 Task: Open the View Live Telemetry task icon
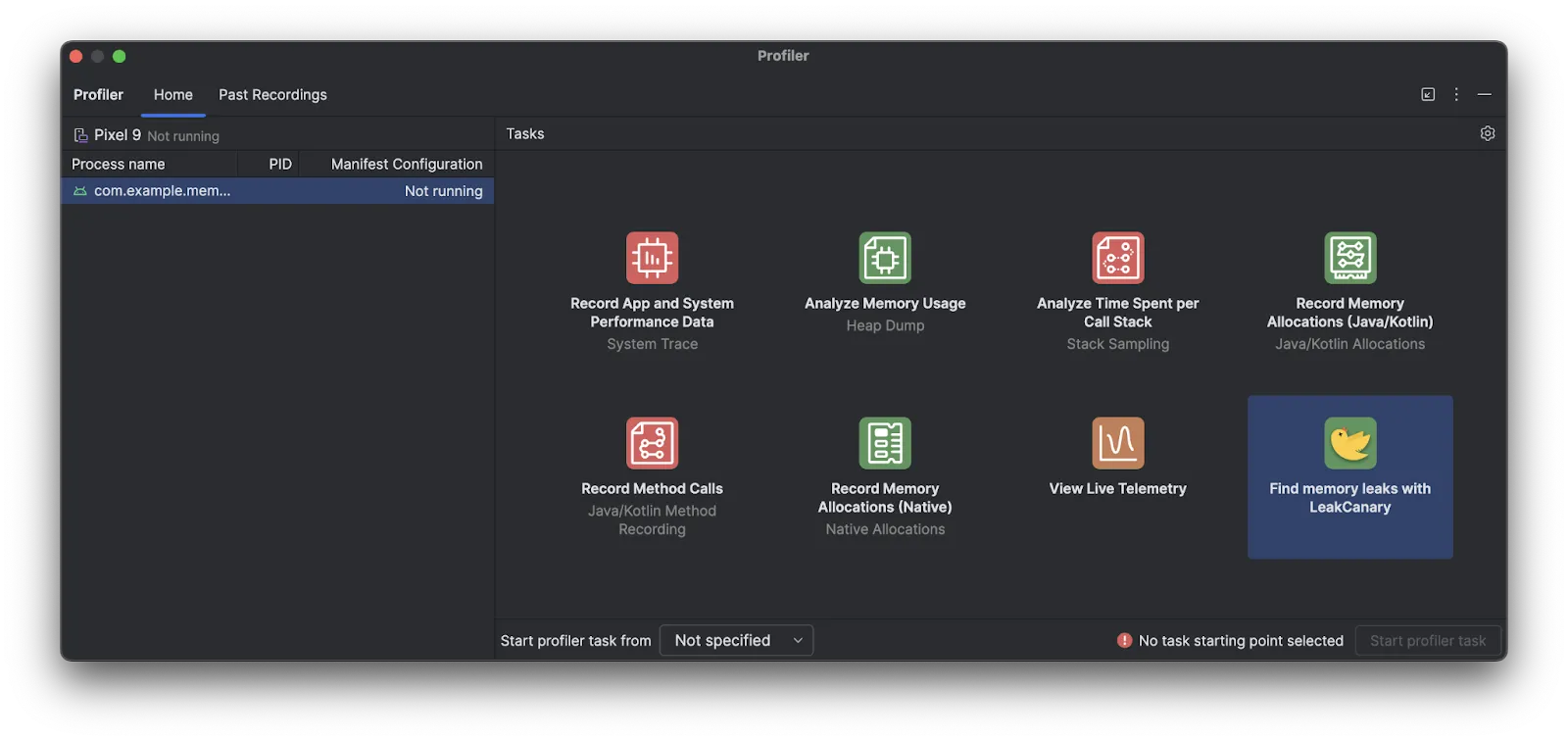[1117, 443]
